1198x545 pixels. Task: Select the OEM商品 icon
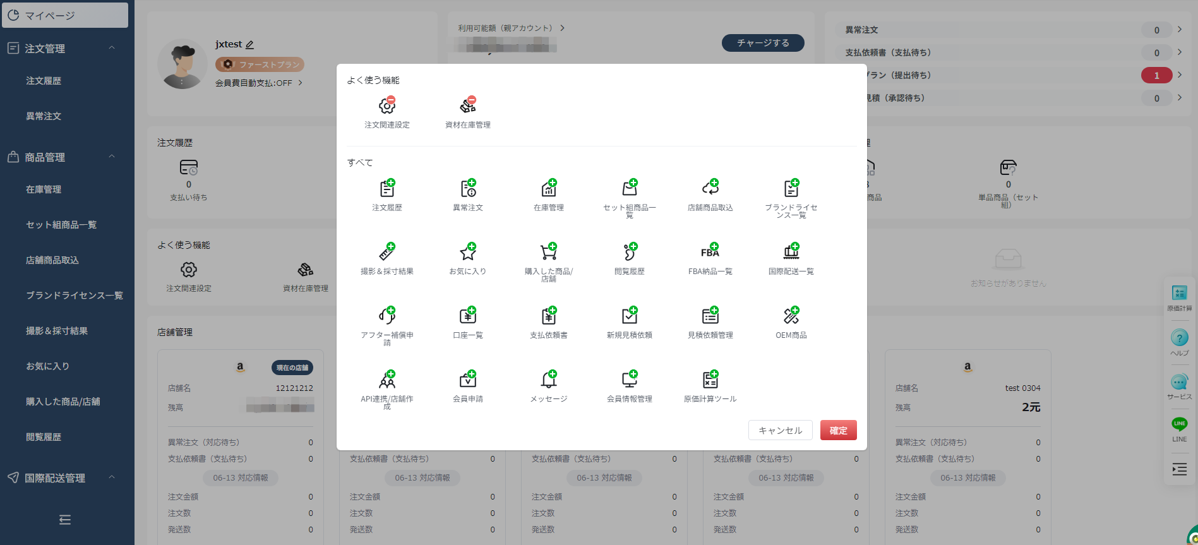[x=791, y=316]
